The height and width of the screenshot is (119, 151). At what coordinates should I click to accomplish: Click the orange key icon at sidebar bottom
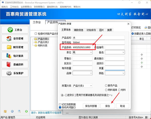click(5, 111)
